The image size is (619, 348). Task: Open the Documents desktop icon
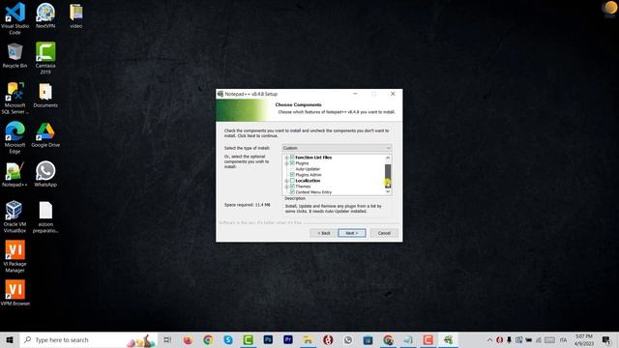[45, 95]
